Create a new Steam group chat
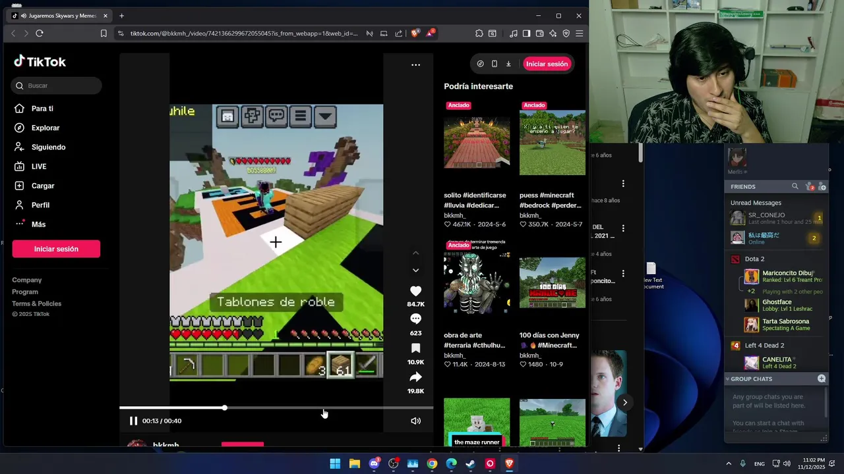The width and height of the screenshot is (844, 474). pos(822,379)
